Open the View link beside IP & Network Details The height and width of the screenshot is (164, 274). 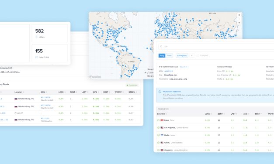tap(184, 67)
